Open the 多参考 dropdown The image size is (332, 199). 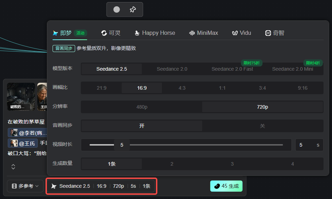(25, 186)
